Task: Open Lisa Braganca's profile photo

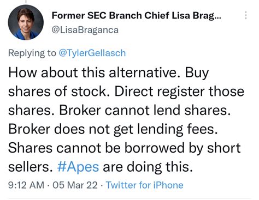Action: 26,22
